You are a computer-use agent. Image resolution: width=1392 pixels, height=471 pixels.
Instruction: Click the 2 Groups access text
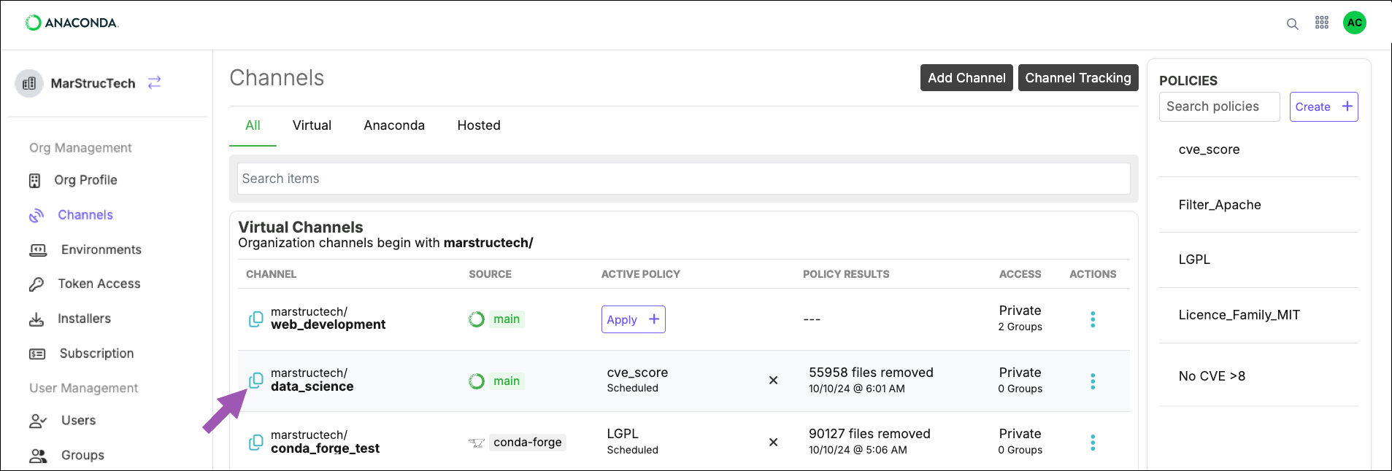pos(1020,327)
